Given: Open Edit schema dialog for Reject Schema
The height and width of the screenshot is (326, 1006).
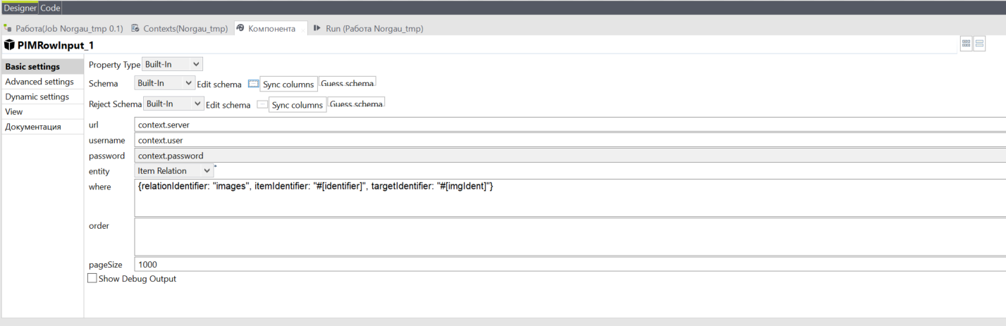Looking at the screenshot, I should [x=262, y=104].
